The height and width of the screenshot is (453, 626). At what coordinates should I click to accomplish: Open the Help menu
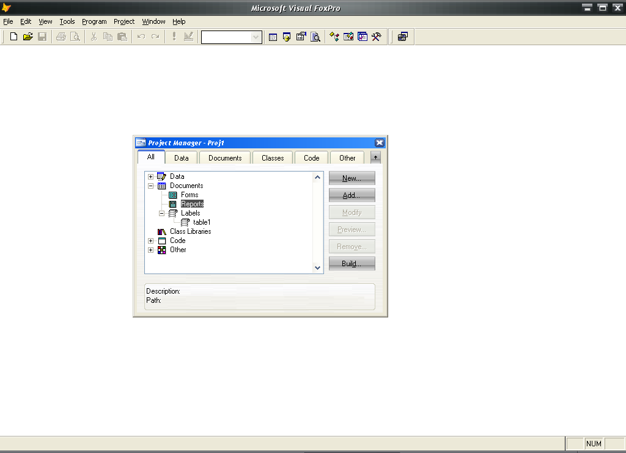point(179,21)
